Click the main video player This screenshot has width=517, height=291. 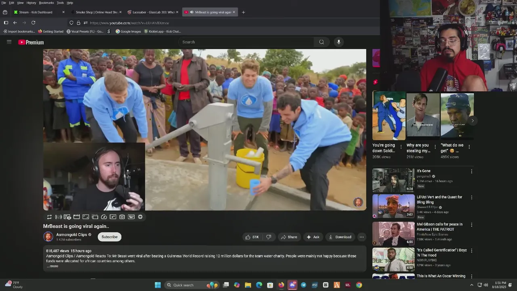(x=205, y=130)
